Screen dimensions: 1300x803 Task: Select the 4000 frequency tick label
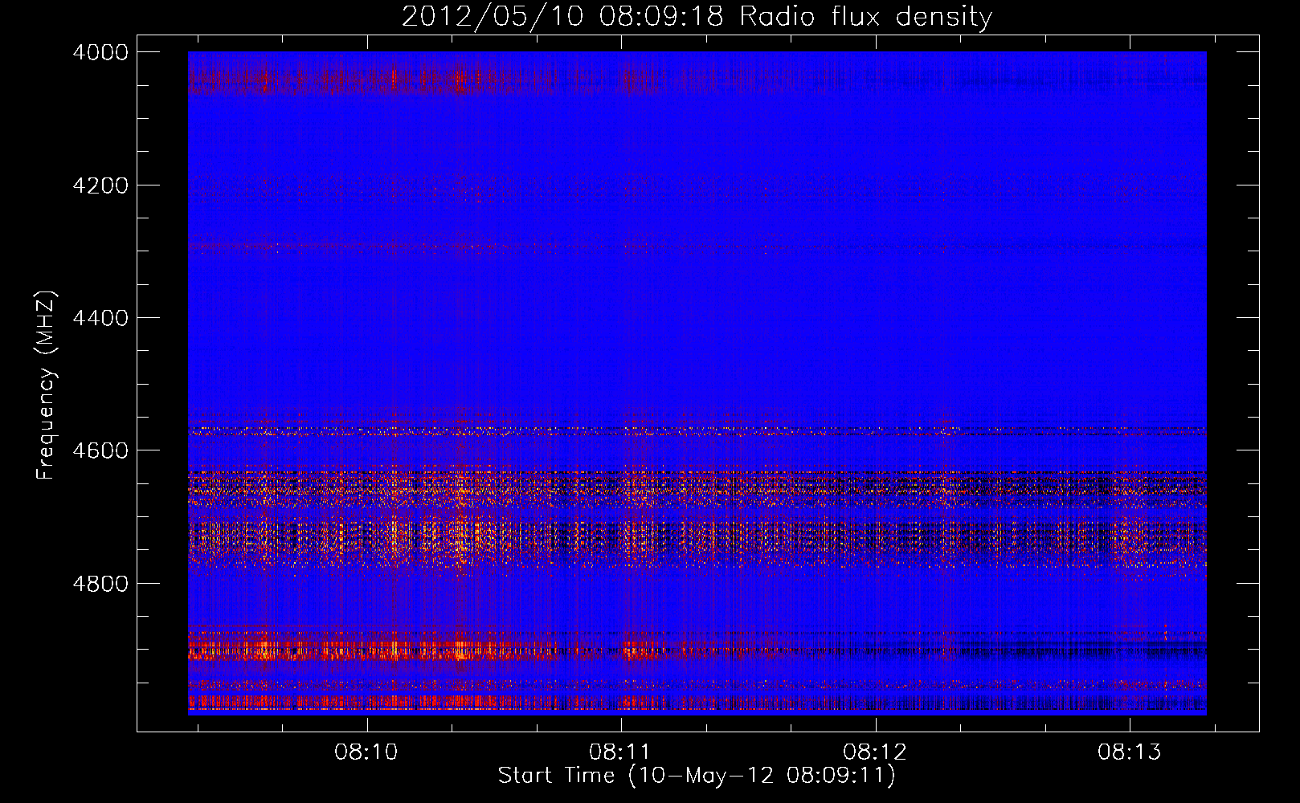click(100, 52)
